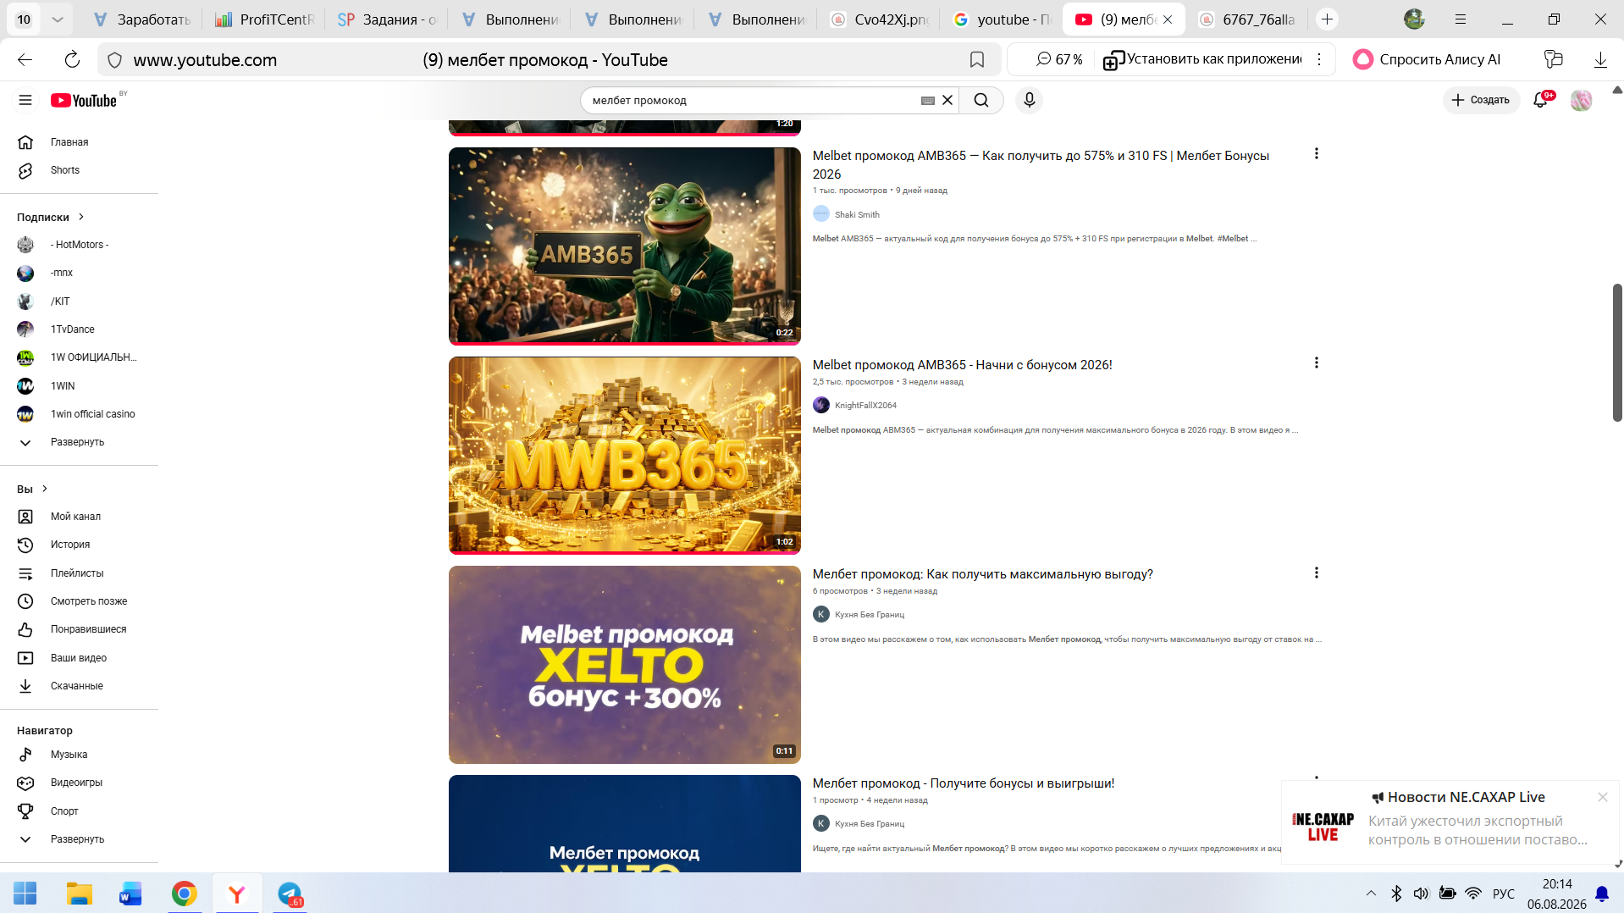
Task: Open the tab list dropdown arrow
Action: tap(57, 19)
